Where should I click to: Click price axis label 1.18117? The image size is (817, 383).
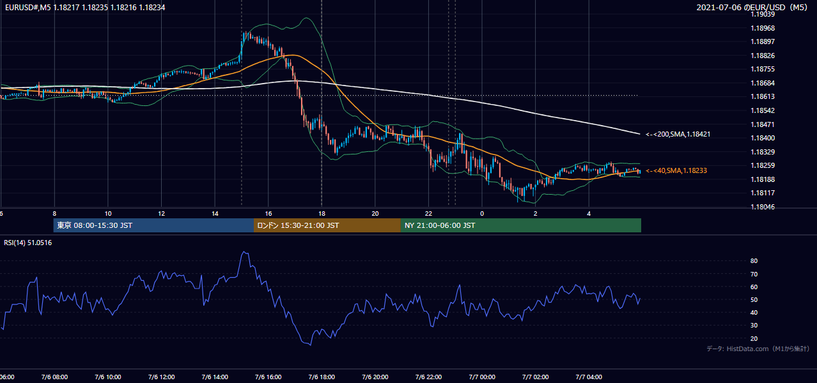point(763,193)
